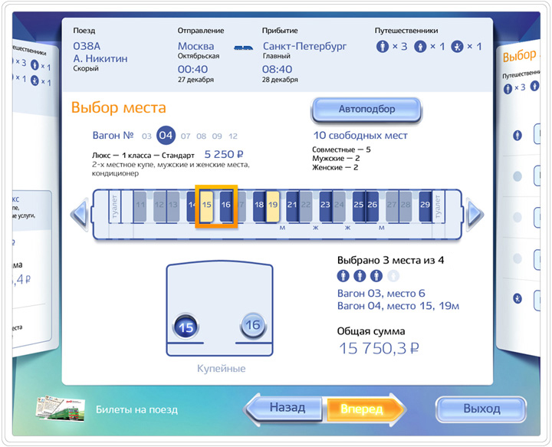The height and width of the screenshot is (447, 552).
Task: Click the price 5 250 ₽
Action: click(224, 154)
